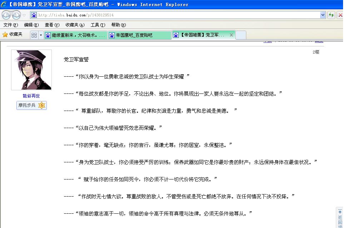Open the 工具(T) menu
Screen dimensions: 352x228
tap(98, 25)
